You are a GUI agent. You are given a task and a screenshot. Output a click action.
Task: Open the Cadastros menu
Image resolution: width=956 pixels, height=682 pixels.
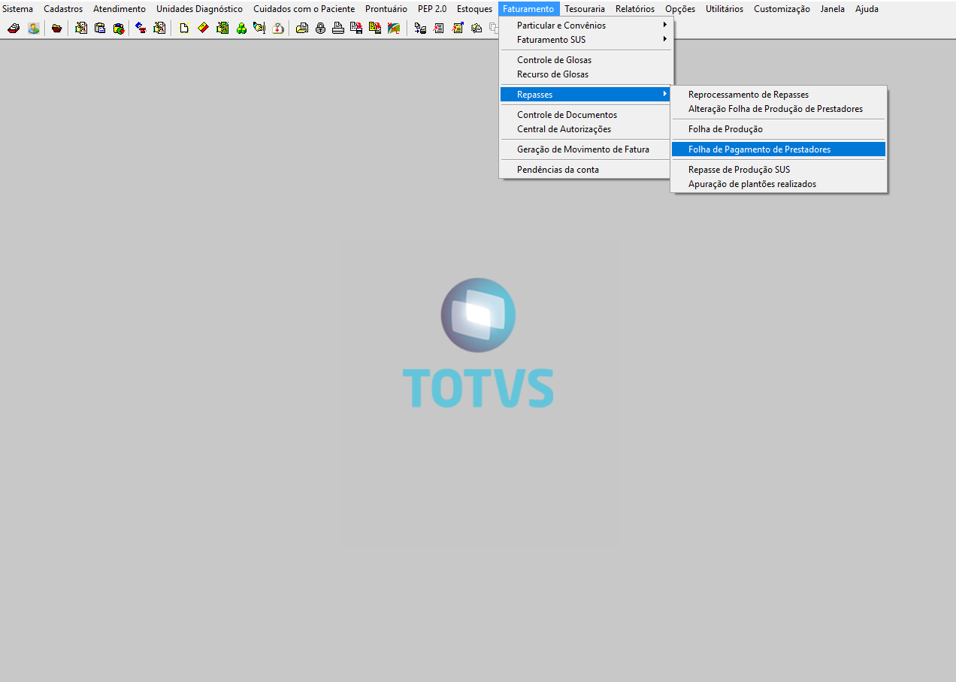(63, 9)
